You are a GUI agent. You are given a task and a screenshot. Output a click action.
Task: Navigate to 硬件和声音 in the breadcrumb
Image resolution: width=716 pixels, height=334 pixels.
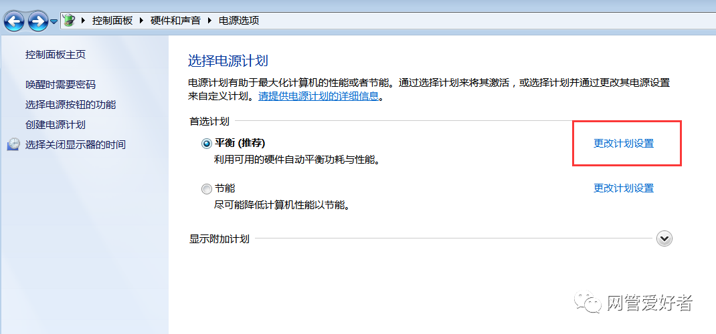point(175,21)
